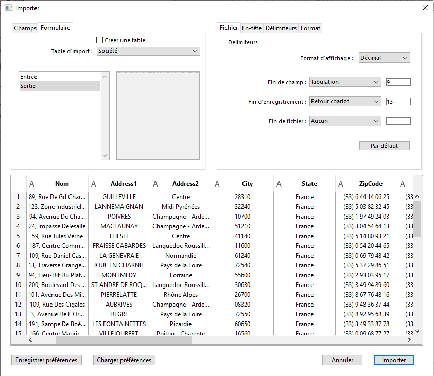Open the Format tab

(310, 28)
